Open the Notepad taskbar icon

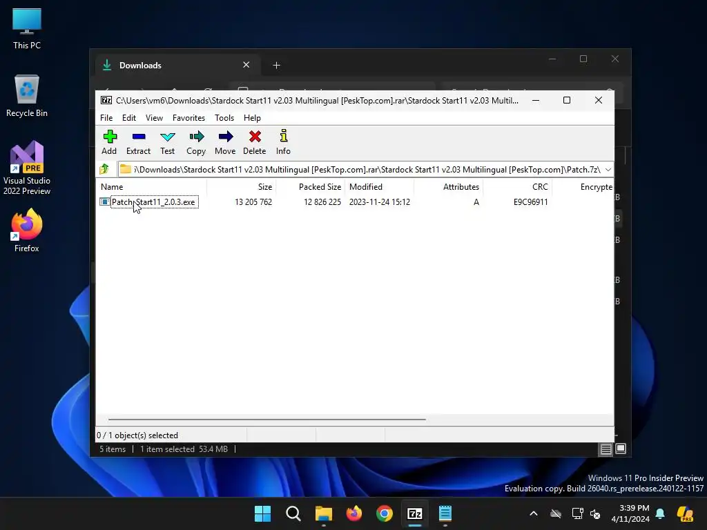coord(445,513)
